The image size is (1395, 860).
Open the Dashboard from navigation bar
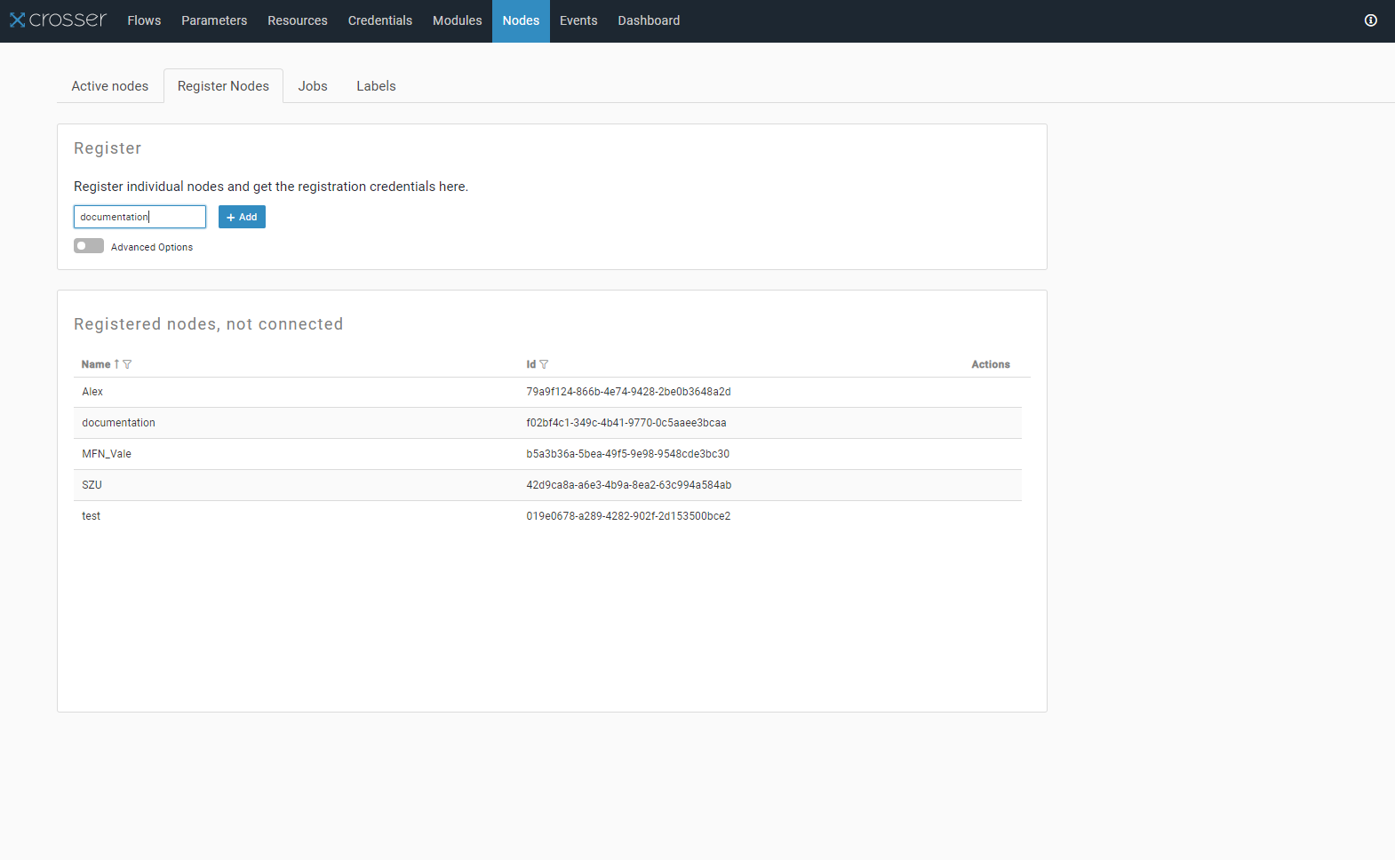(x=649, y=20)
